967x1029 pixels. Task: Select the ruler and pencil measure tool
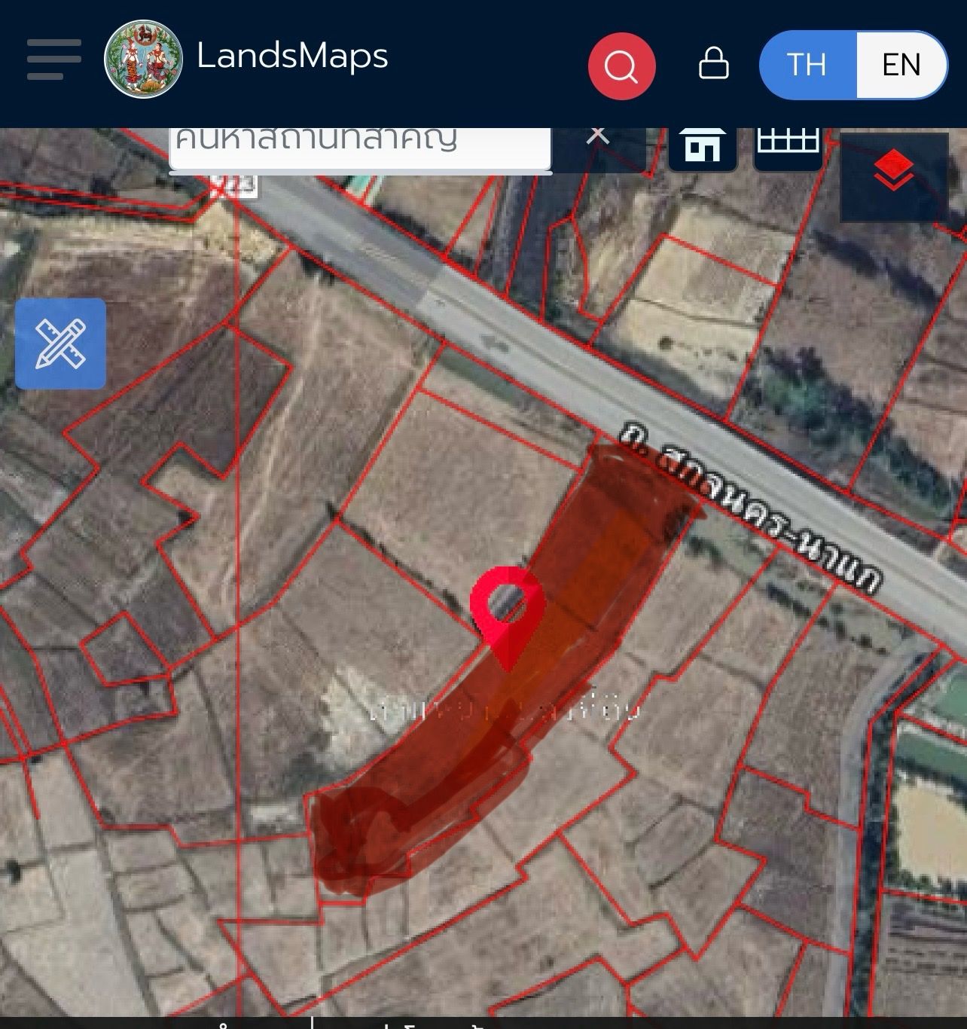[60, 344]
